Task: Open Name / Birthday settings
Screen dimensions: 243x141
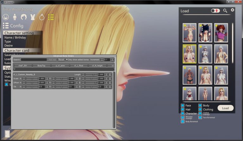Action: (x=15, y=37)
